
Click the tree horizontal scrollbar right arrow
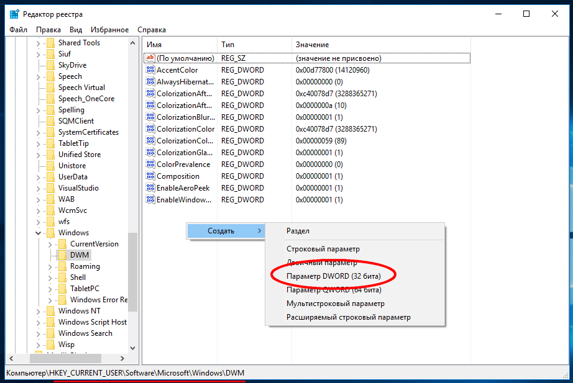[122, 359]
